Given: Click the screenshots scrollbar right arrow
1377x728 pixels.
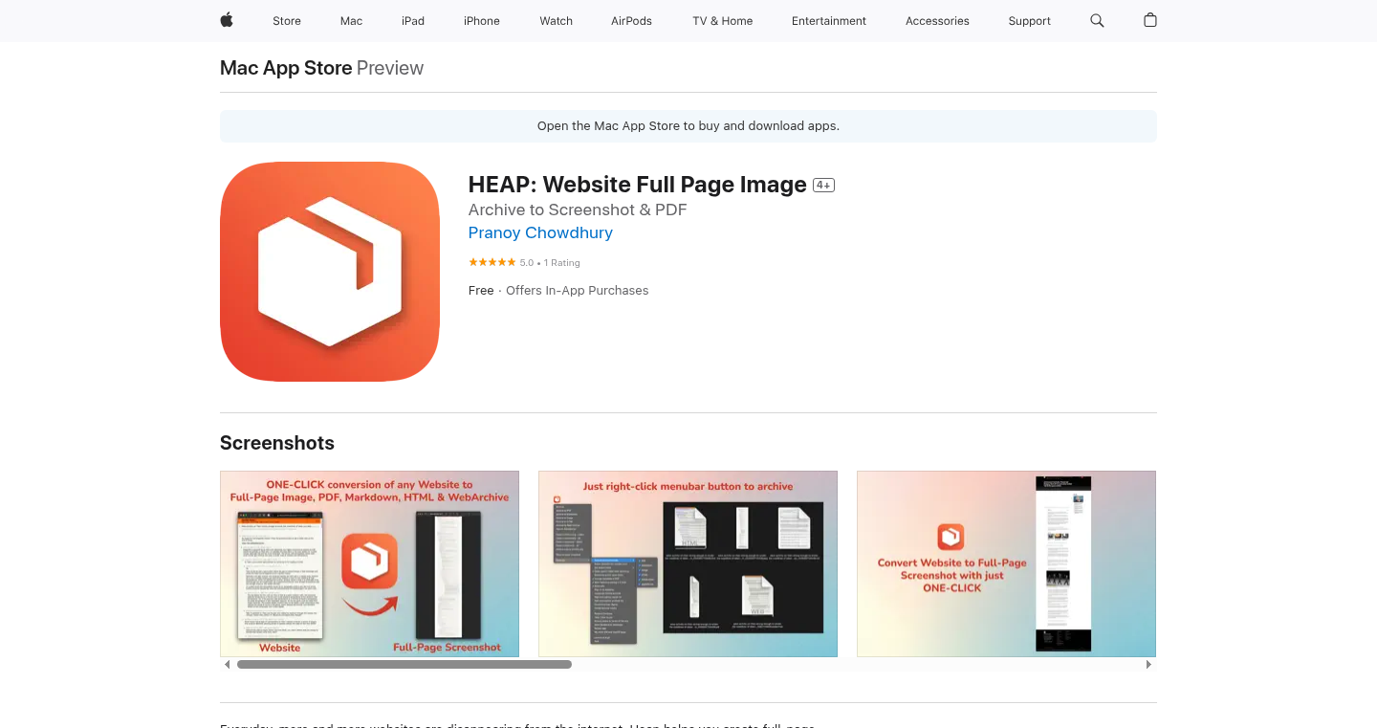Looking at the screenshot, I should click(1149, 664).
